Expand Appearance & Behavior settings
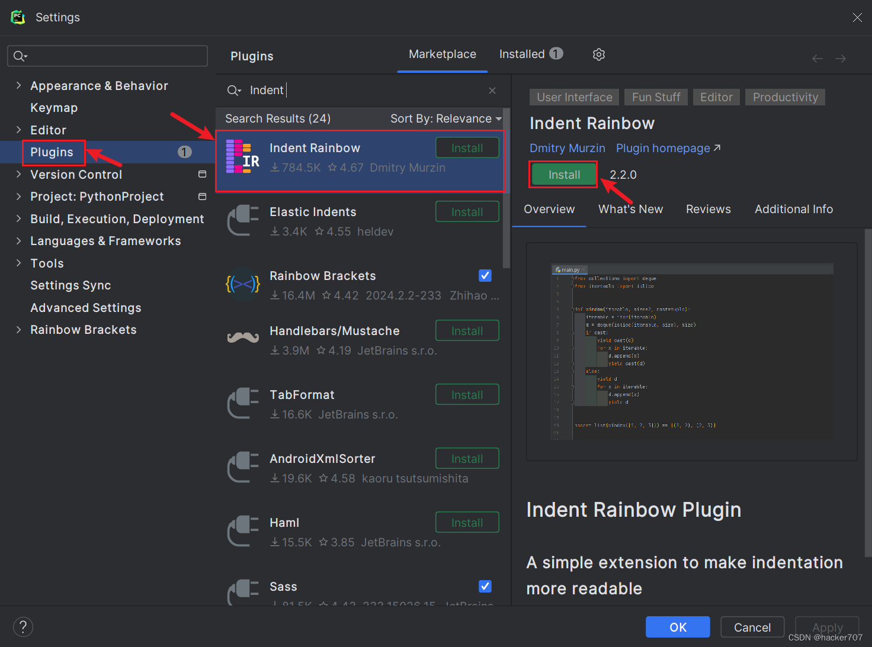The image size is (872, 647). (18, 85)
